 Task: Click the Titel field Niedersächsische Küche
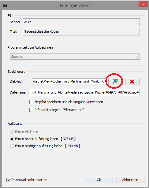(x=81, y=31)
